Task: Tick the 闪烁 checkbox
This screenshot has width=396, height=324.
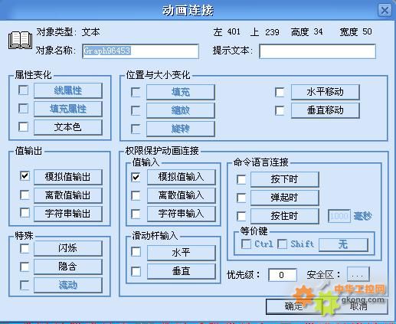Action: pyautogui.click(x=25, y=248)
